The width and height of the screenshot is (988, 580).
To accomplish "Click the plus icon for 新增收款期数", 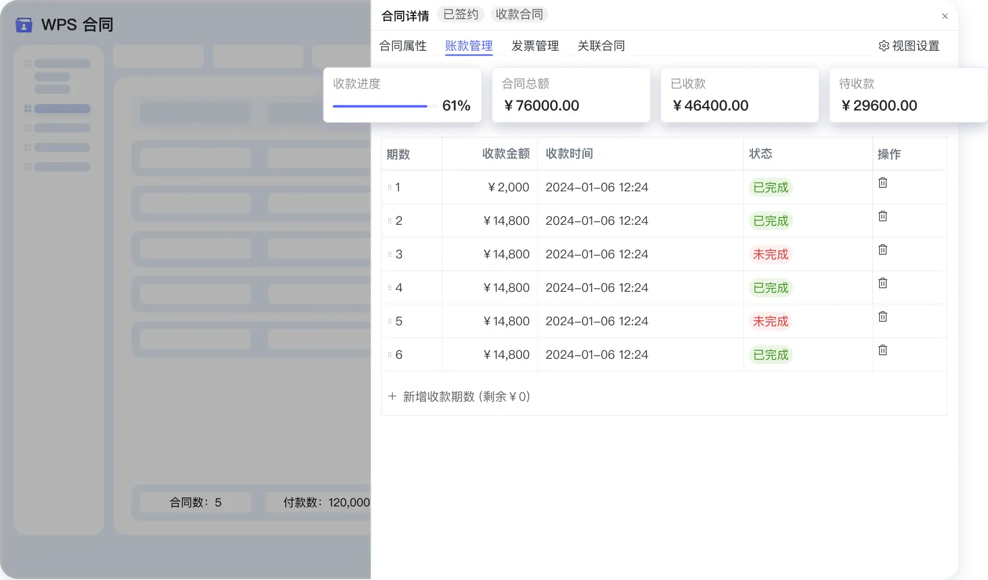I will pyautogui.click(x=392, y=396).
